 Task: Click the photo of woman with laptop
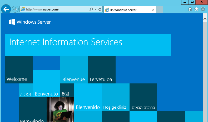(60, 110)
